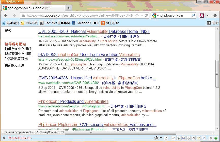Viewport: 220px width, 142px height.
Task: Open CVE-2005-4286 Unspecified vulnerability cvedetails result
Action: pyautogui.click(x=97, y=78)
